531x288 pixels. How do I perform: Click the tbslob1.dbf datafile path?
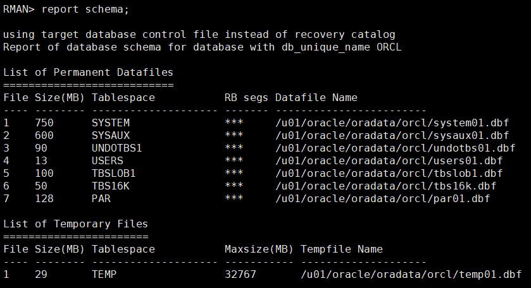(x=389, y=173)
